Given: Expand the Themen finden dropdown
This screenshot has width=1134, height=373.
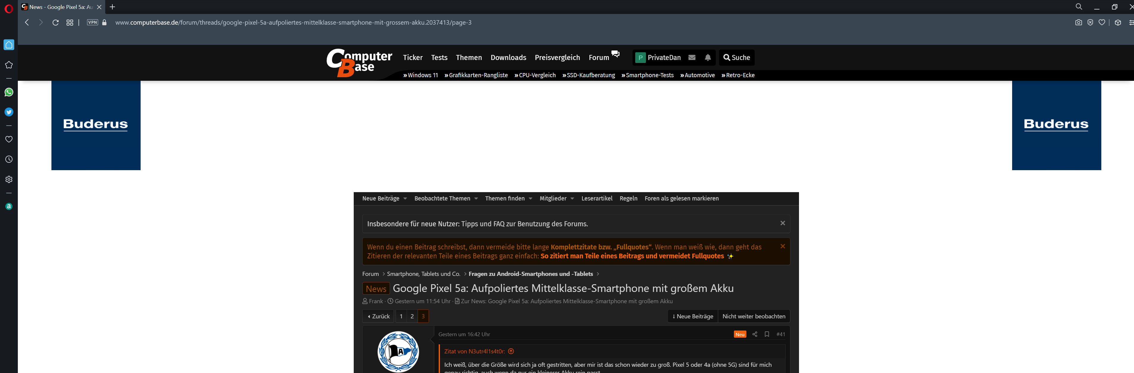Looking at the screenshot, I should [530, 199].
